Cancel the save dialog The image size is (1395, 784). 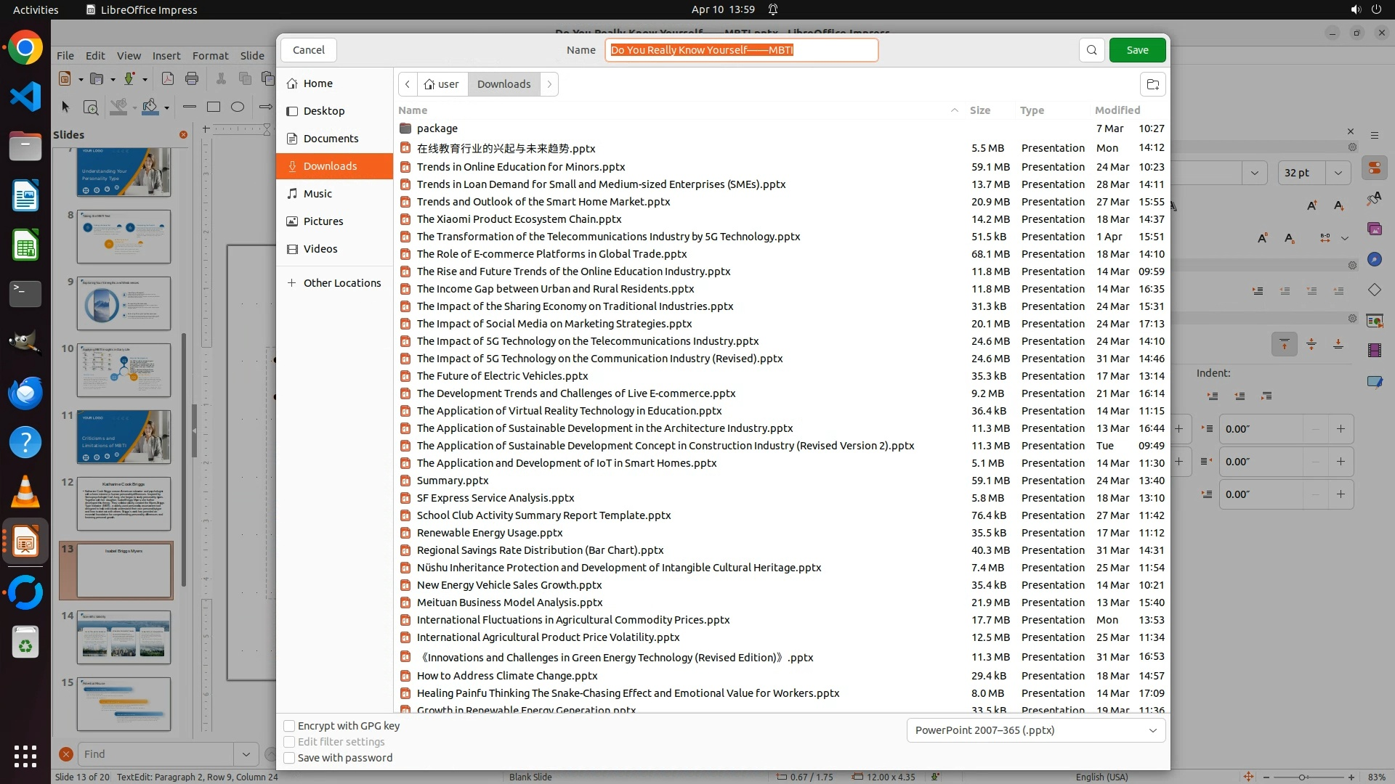pyautogui.click(x=308, y=50)
